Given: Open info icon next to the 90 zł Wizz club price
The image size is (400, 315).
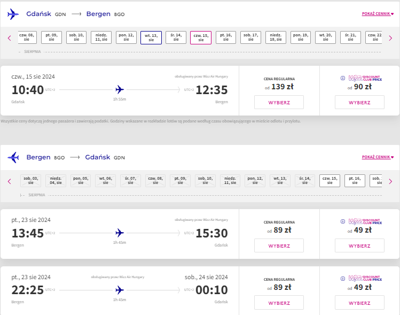Looking at the screenshot, I should 343,78.
